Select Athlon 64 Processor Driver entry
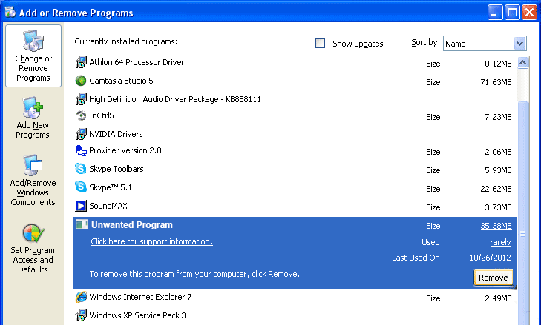Viewport: 541px width, 325px height. [x=295, y=63]
